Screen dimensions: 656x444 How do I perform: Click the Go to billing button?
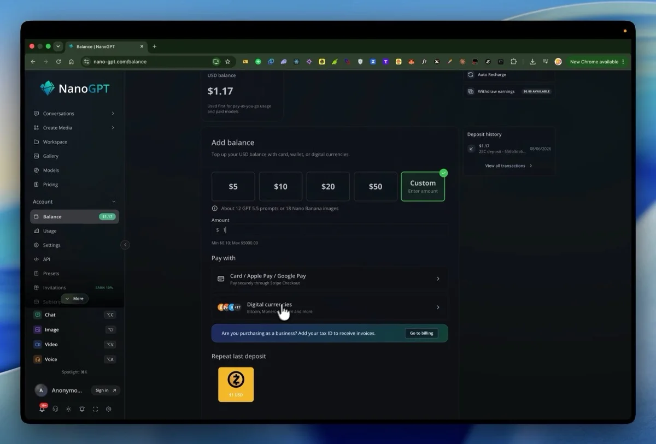pos(421,333)
